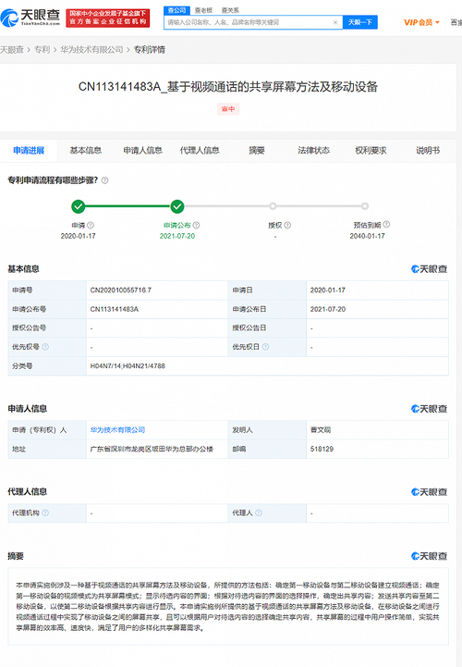462x667 pixels.
Task: Go to 专利 breadcrumb link
Action: click(42, 50)
